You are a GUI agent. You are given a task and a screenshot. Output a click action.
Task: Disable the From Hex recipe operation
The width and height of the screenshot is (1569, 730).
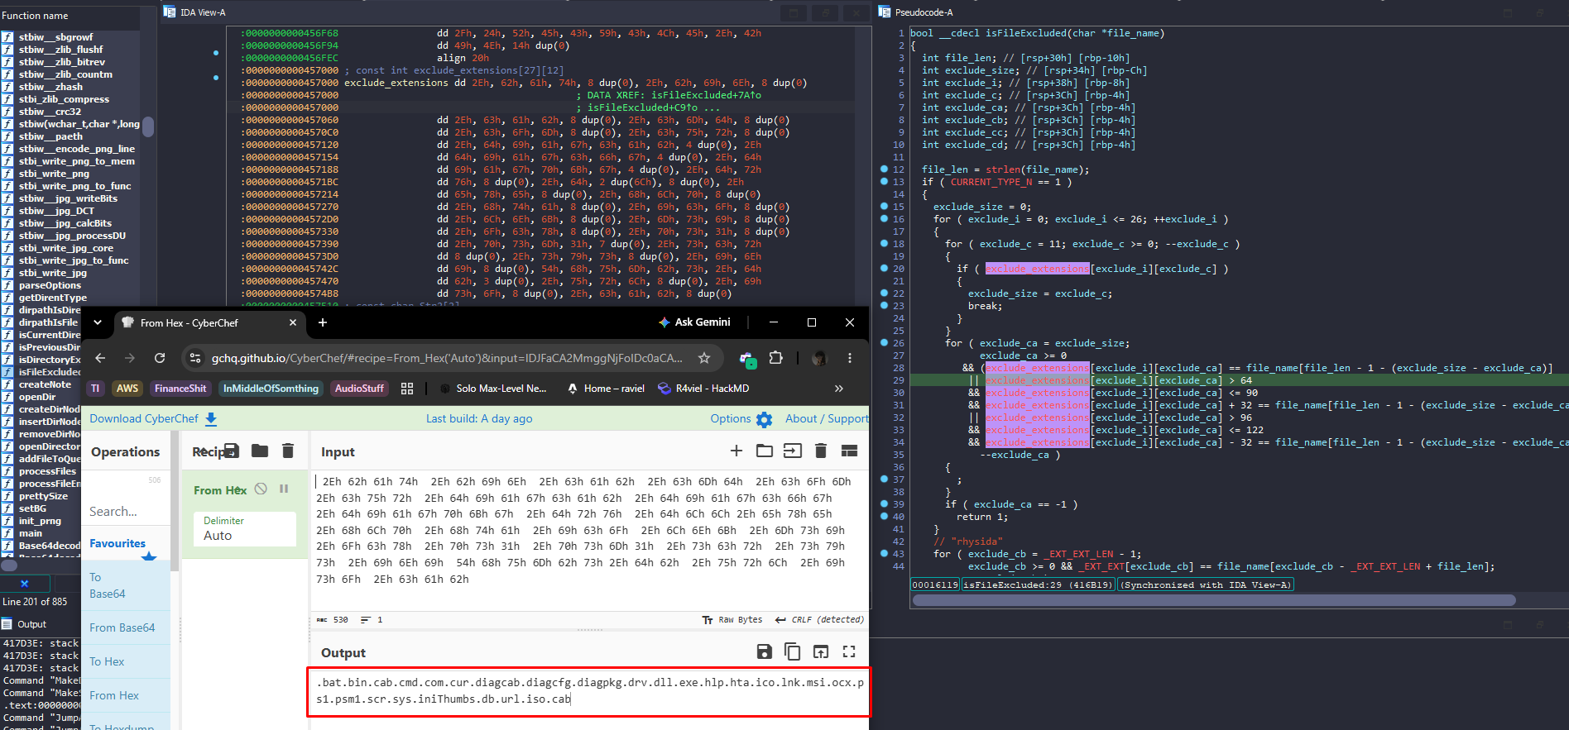point(261,489)
